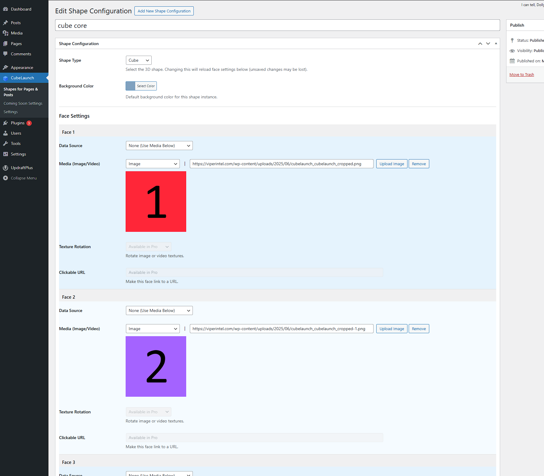The image size is (544, 476).
Task: Click the Posts pushpin icon
Action: [x=5, y=23]
